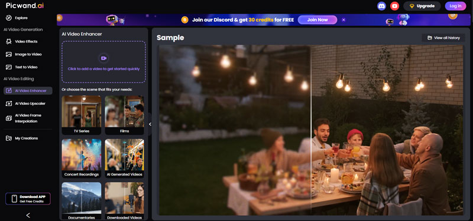
Task: Select the AI Generated Videos thumbnail
Action: [x=124, y=159]
